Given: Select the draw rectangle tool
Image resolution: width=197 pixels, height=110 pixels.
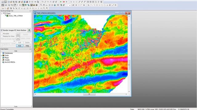Looking at the screenshot, I should pyautogui.click(x=97, y=5).
